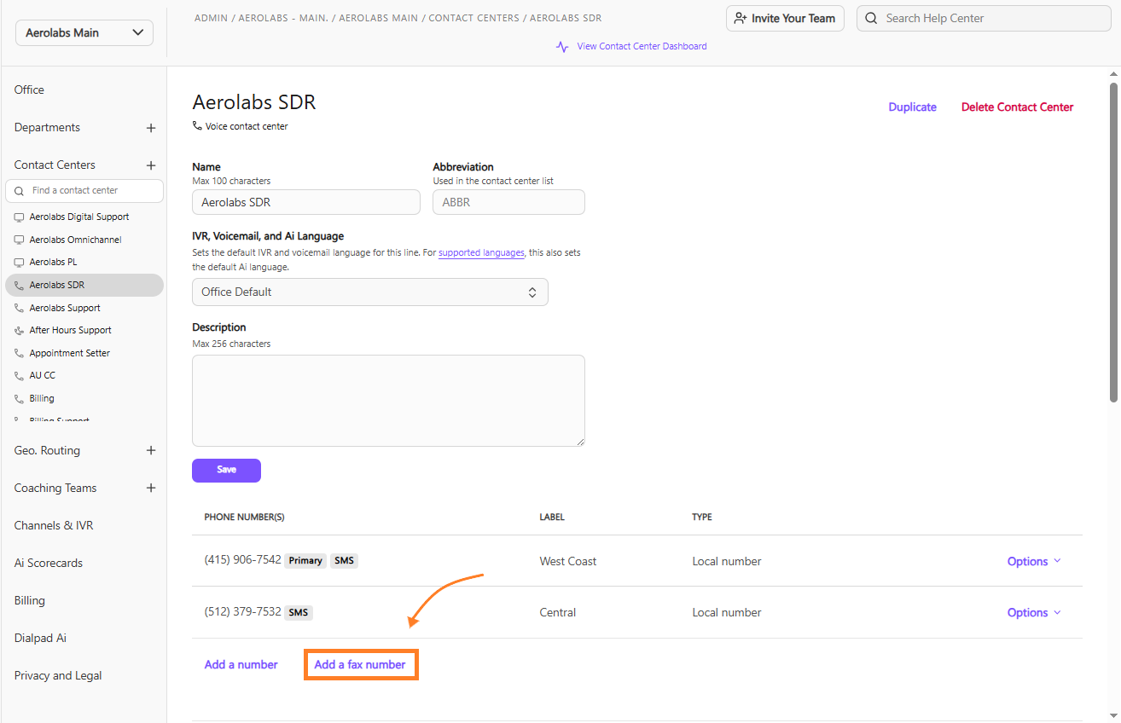This screenshot has width=1121, height=723.
Task: Select Aerolabs PL contact center
Action: (53, 262)
